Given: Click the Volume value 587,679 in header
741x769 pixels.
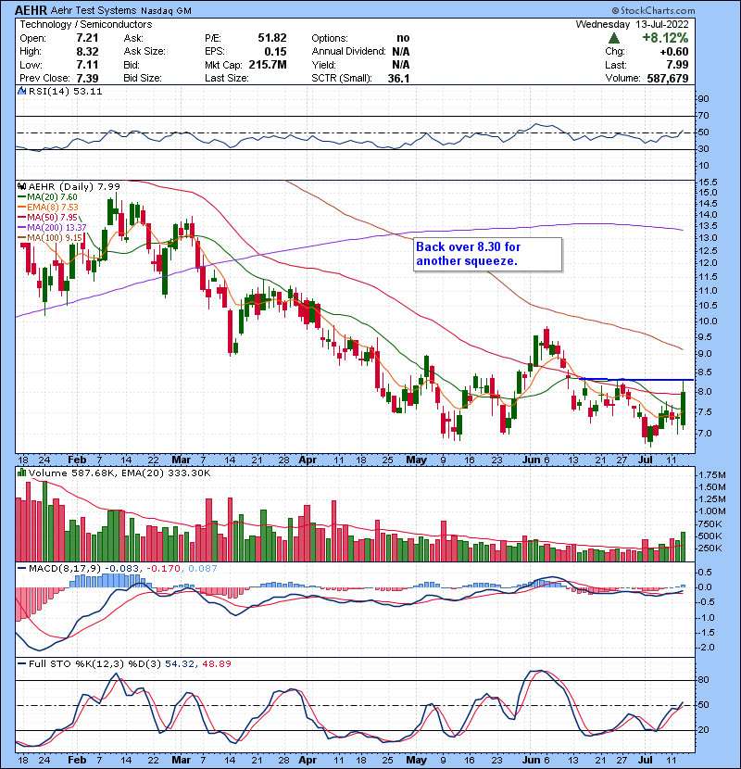Looking at the screenshot, I should tap(668, 78).
